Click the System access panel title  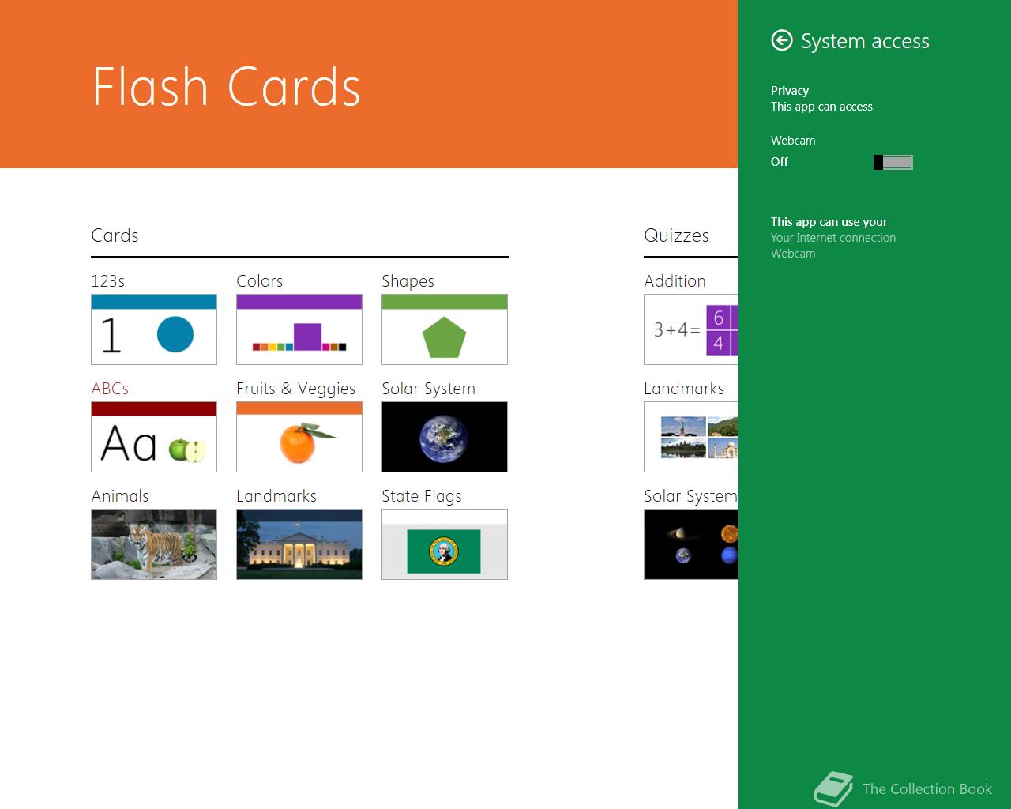(865, 41)
